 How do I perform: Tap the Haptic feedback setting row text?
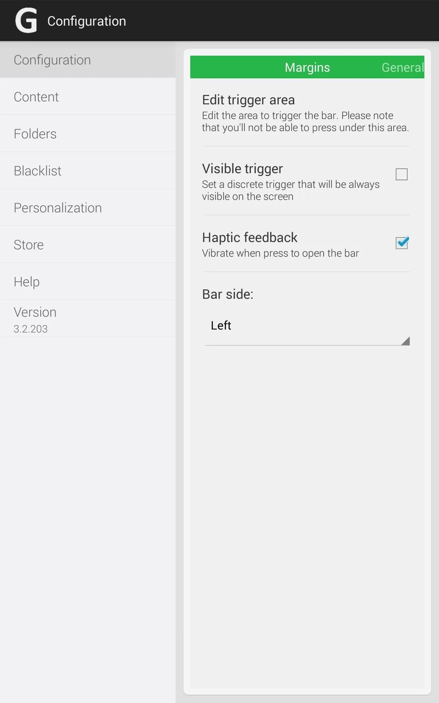280,245
